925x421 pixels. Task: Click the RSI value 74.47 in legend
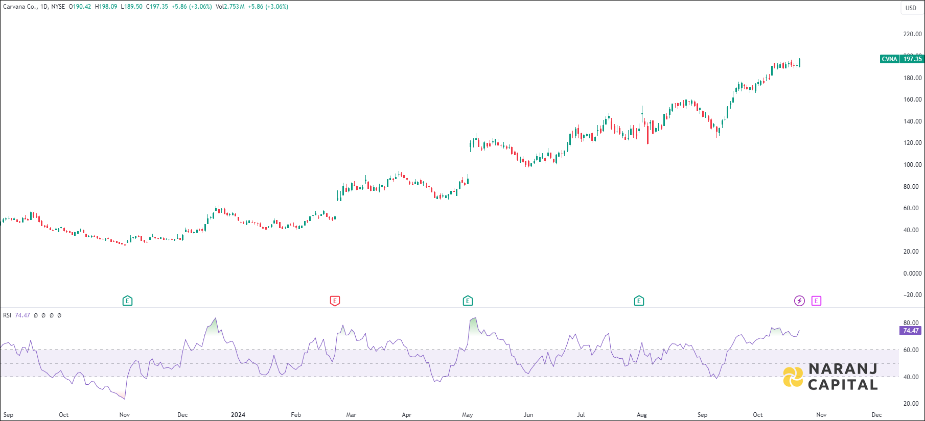click(x=22, y=315)
